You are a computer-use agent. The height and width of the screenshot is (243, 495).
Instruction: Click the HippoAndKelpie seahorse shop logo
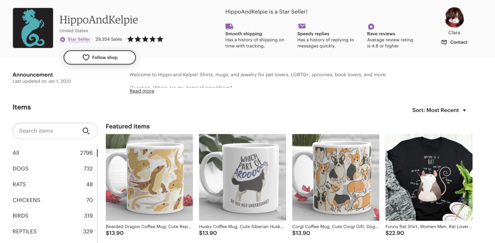point(33,28)
